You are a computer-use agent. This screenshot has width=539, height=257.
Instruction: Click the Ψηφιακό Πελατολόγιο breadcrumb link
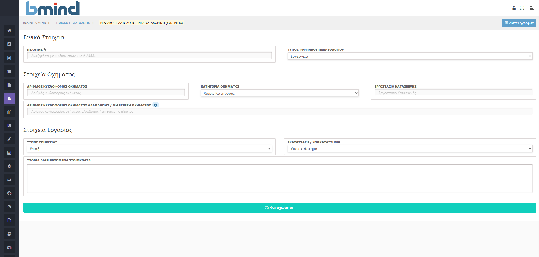pyautogui.click(x=72, y=23)
